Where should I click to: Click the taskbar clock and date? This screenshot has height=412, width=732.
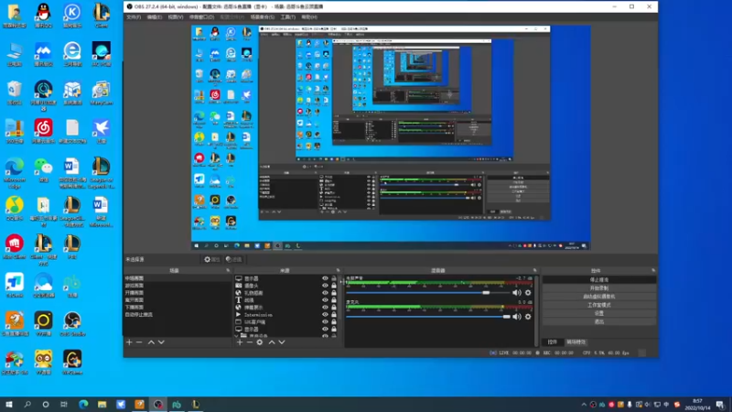point(697,405)
